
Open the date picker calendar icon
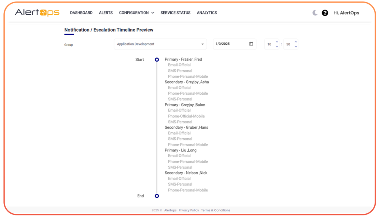(251, 44)
